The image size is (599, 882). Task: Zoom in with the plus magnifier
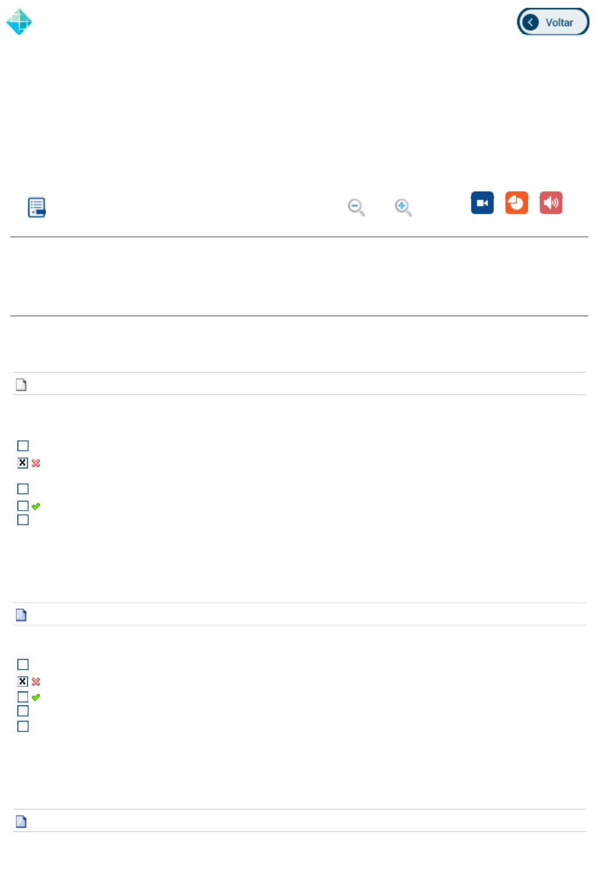pos(403,207)
